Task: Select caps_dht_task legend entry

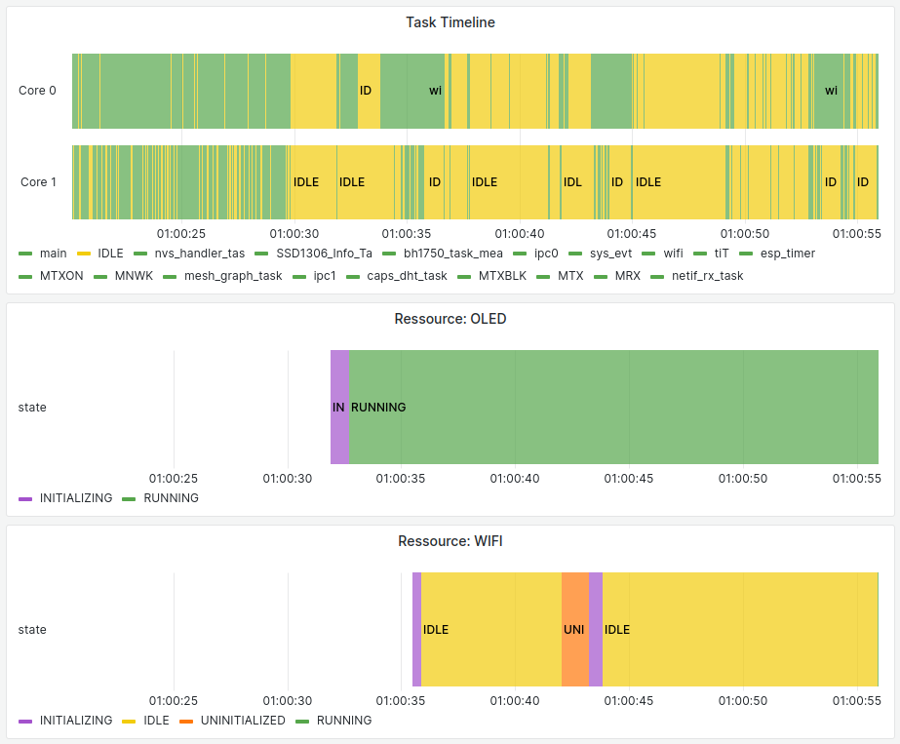Action: [407, 276]
